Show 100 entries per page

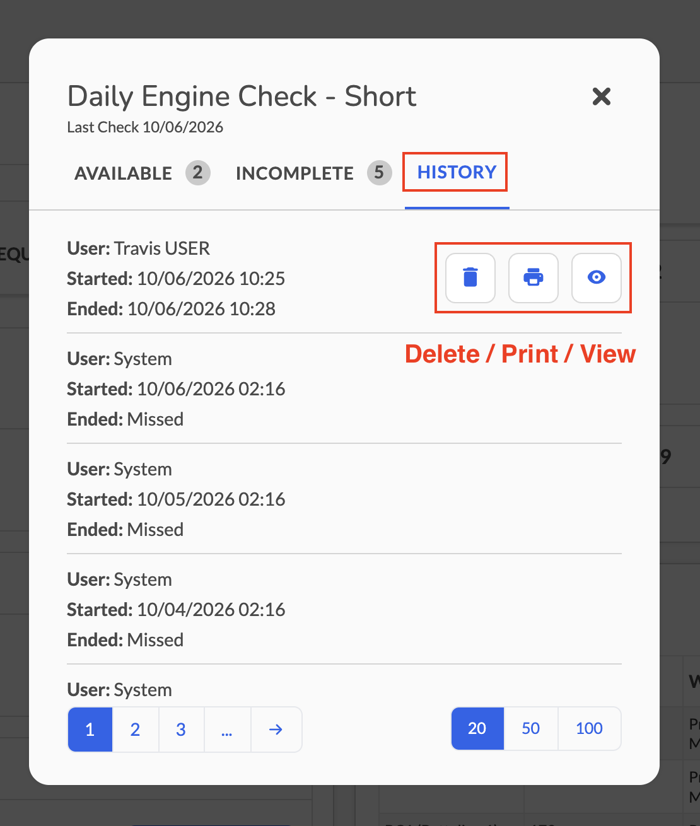(590, 728)
